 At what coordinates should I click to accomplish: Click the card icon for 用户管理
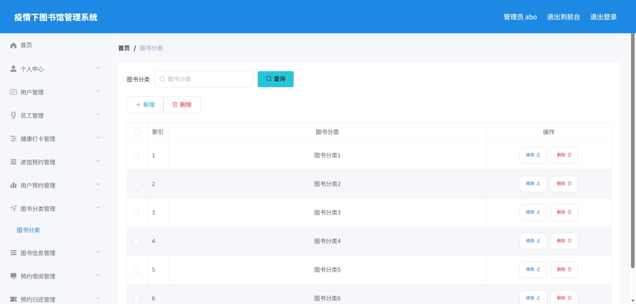[x=13, y=92]
